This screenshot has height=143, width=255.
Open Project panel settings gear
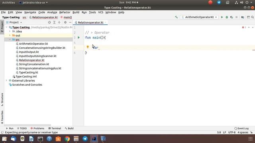[65, 22]
